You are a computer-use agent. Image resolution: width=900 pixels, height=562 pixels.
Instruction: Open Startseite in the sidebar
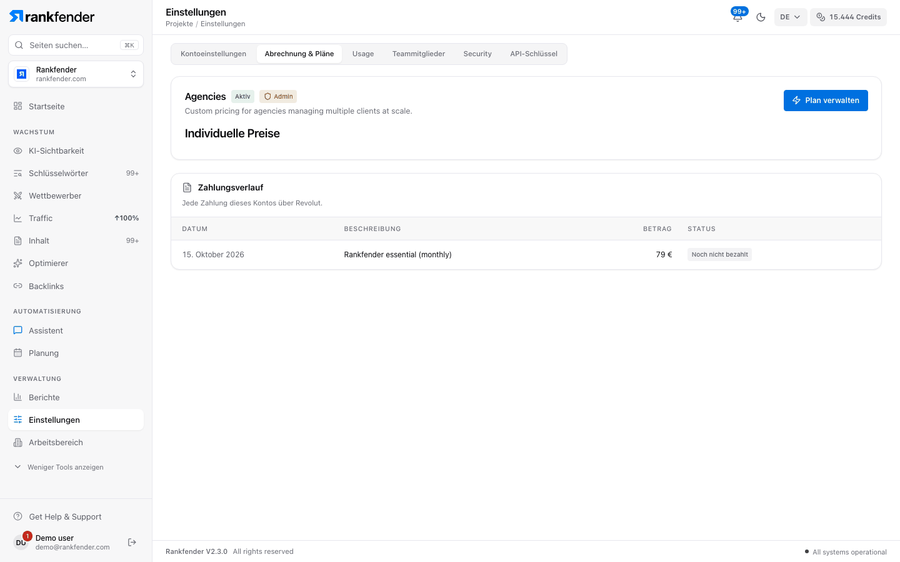[x=76, y=106]
